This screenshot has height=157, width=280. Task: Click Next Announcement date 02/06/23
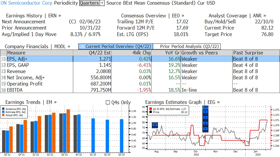pyautogui.click(x=90, y=22)
